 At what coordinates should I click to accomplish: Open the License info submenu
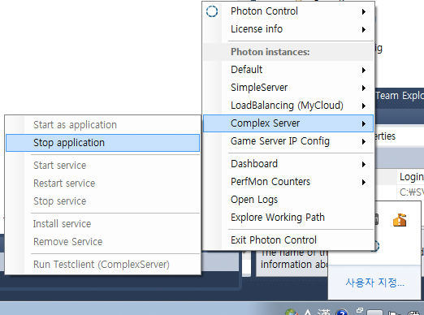point(288,29)
